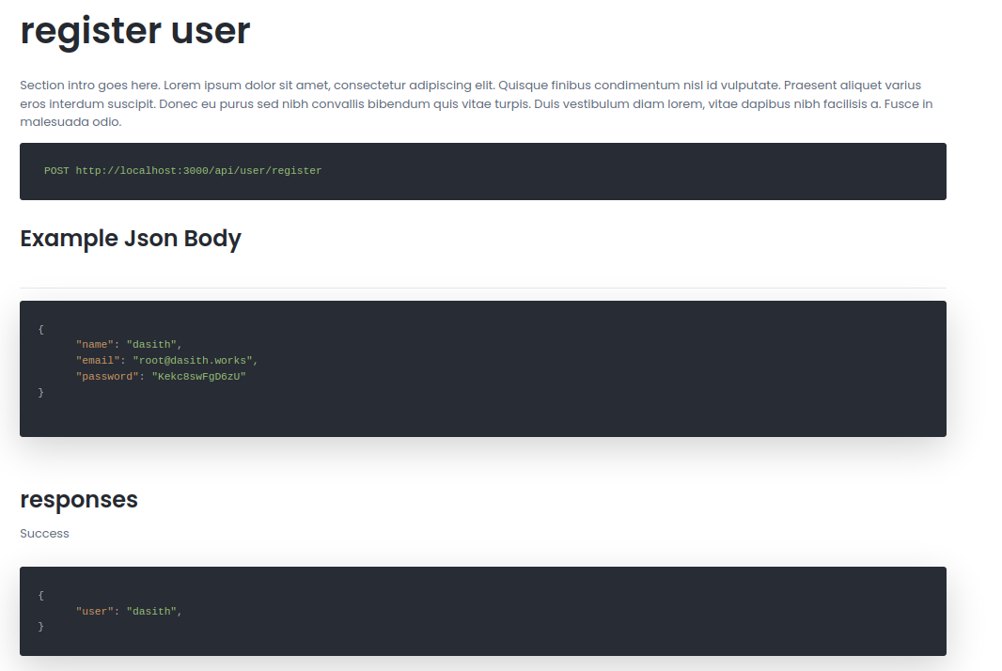Select the "responses" section heading
Image resolution: width=1002 pixels, height=671 pixels.
click(x=79, y=499)
